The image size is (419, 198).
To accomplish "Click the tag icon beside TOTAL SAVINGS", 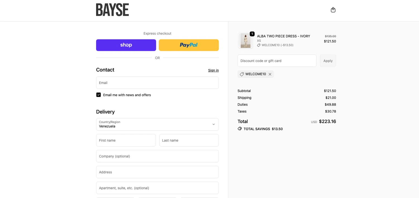I will tap(240, 129).
